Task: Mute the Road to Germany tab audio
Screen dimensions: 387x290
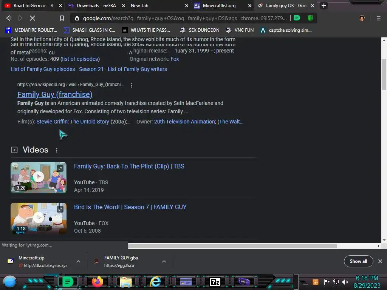Action: (x=52, y=5)
